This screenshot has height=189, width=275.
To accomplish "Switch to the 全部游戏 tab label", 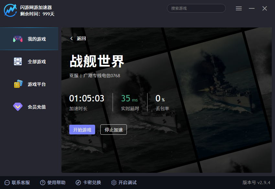I will click(x=37, y=62).
